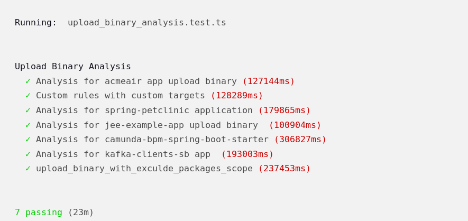The image size is (468, 221).
Task: Click the (100904ms) duration for jee-example-app
Action: pyautogui.click(x=295, y=125)
